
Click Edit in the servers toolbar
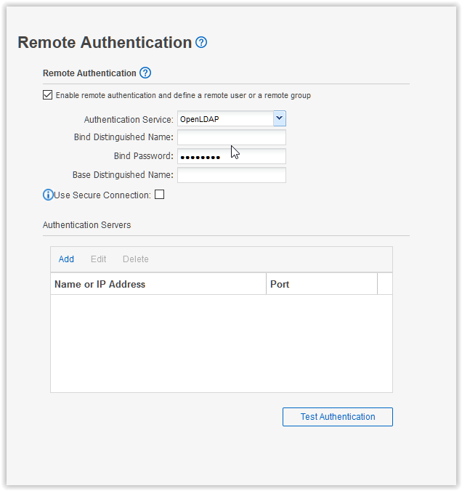[98, 259]
